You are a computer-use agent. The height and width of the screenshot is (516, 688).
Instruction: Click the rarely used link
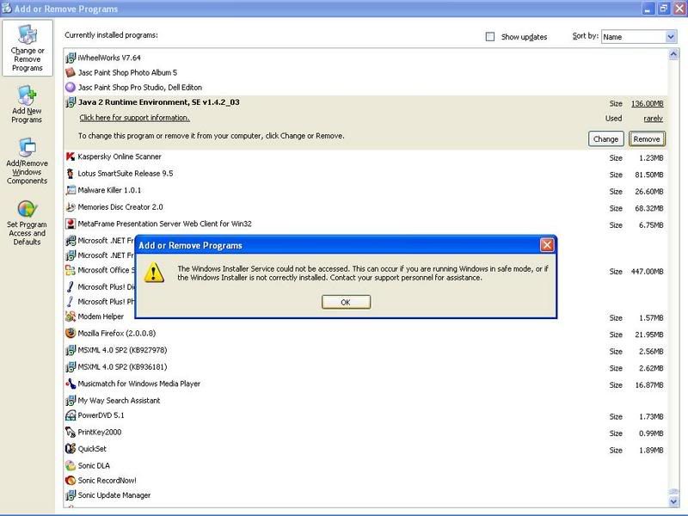click(653, 119)
